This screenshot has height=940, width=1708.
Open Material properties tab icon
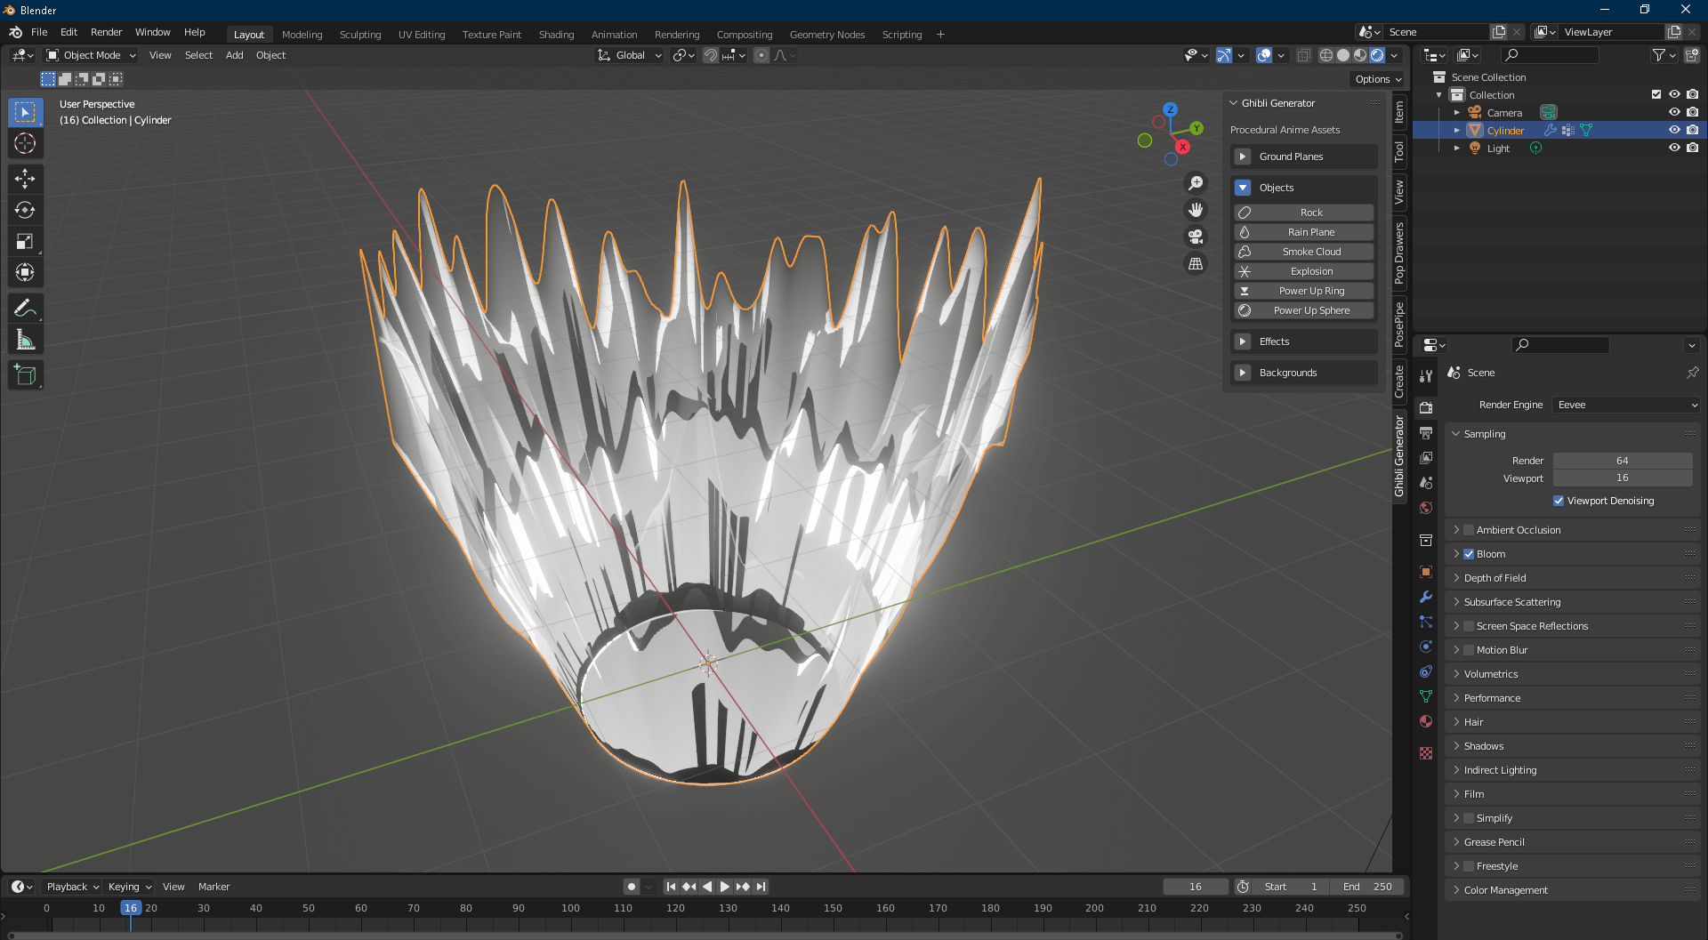click(x=1426, y=721)
